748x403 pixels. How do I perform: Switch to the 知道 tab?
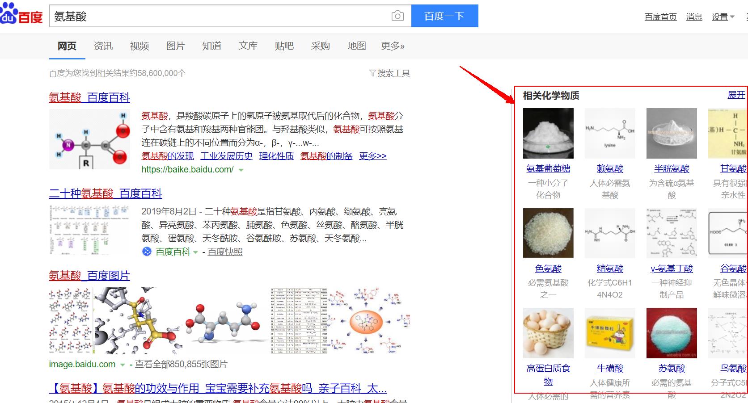click(211, 46)
